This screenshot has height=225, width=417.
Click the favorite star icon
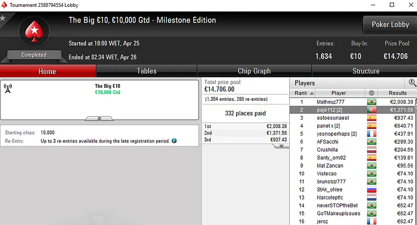3,18
